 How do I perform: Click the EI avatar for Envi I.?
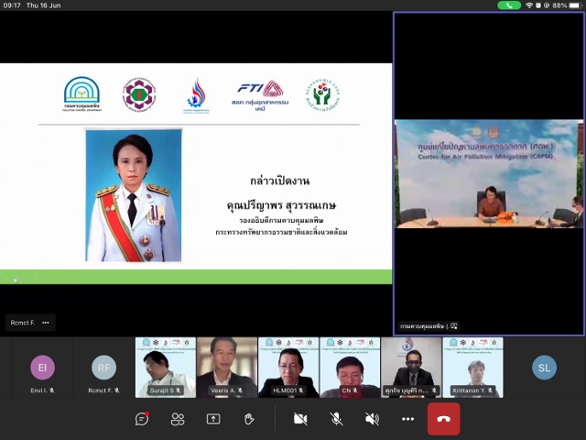tap(42, 368)
